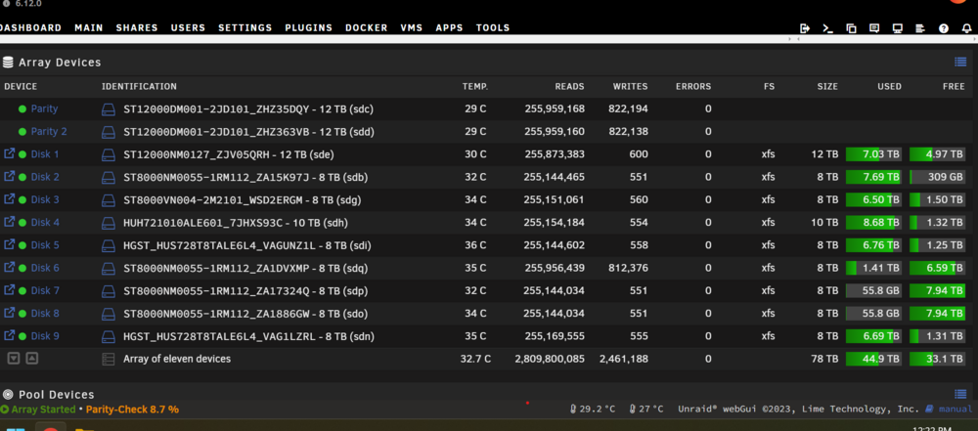Open Disk 9 settings link
978x431 pixels.
tap(45, 336)
